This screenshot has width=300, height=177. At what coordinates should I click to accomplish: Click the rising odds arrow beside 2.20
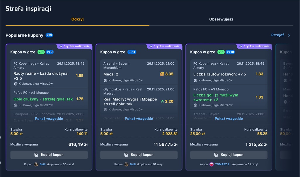click(162, 102)
